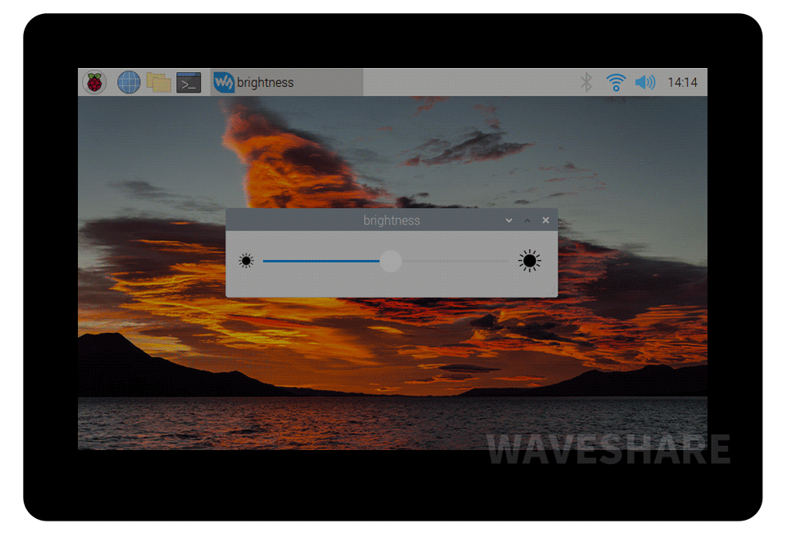Click the small dim sun icon
This screenshot has height=546, width=787.
[x=246, y=262]
